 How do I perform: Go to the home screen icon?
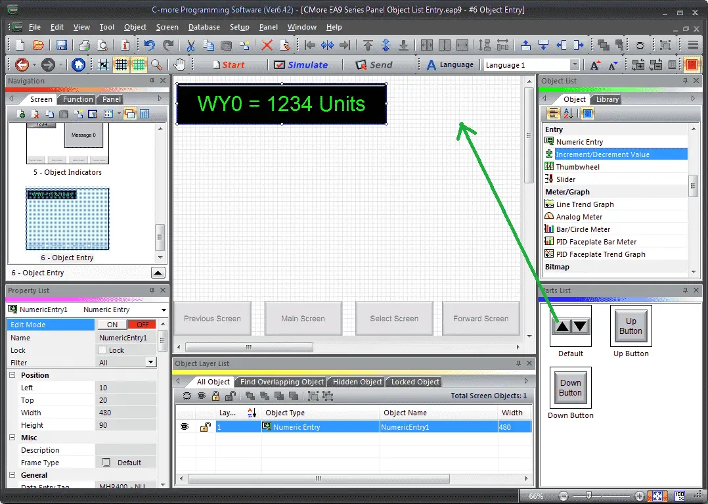point(78,64)
